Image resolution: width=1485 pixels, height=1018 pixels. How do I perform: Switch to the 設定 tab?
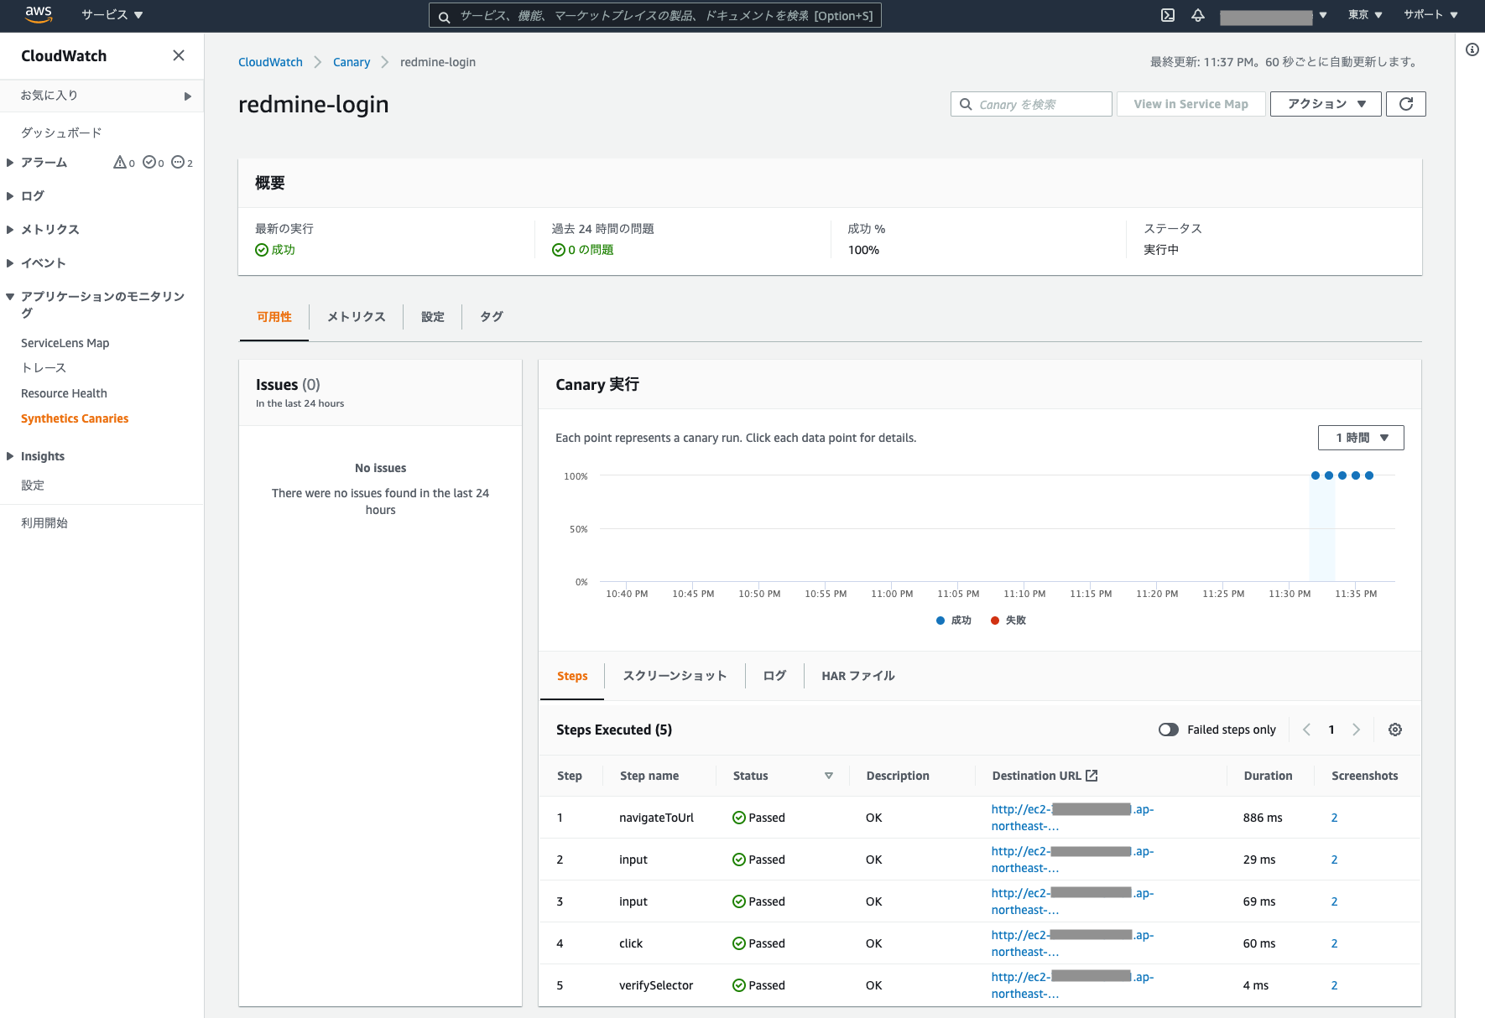(x=432, y=317)
